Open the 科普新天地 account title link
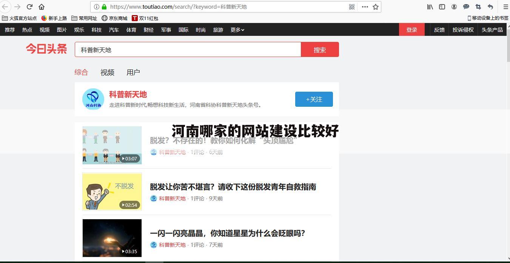This screenshot has width=510, height=263. click(128, 94)
